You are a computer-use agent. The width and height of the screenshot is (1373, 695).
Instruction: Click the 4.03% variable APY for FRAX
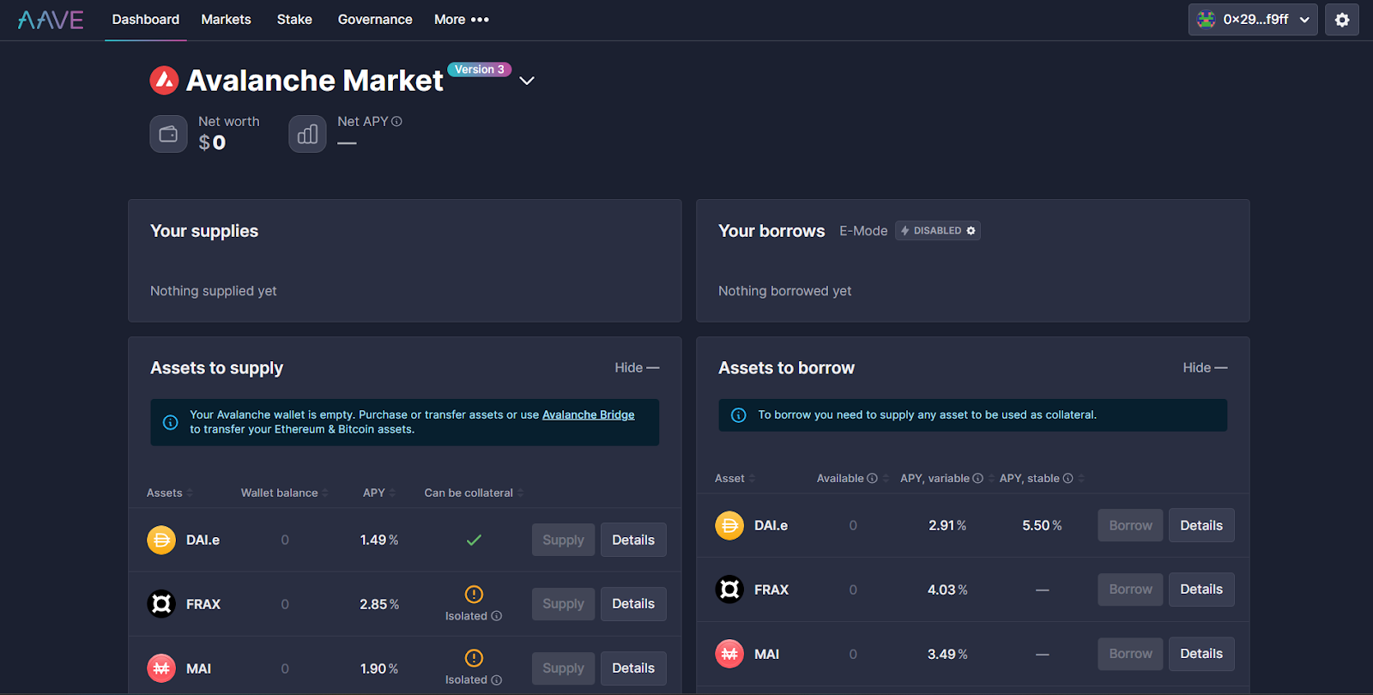[947, 589]
